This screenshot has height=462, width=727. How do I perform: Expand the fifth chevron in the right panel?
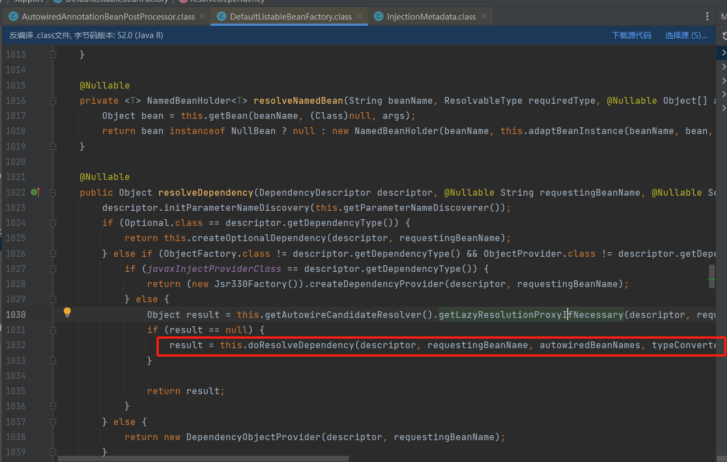point(724,107)
